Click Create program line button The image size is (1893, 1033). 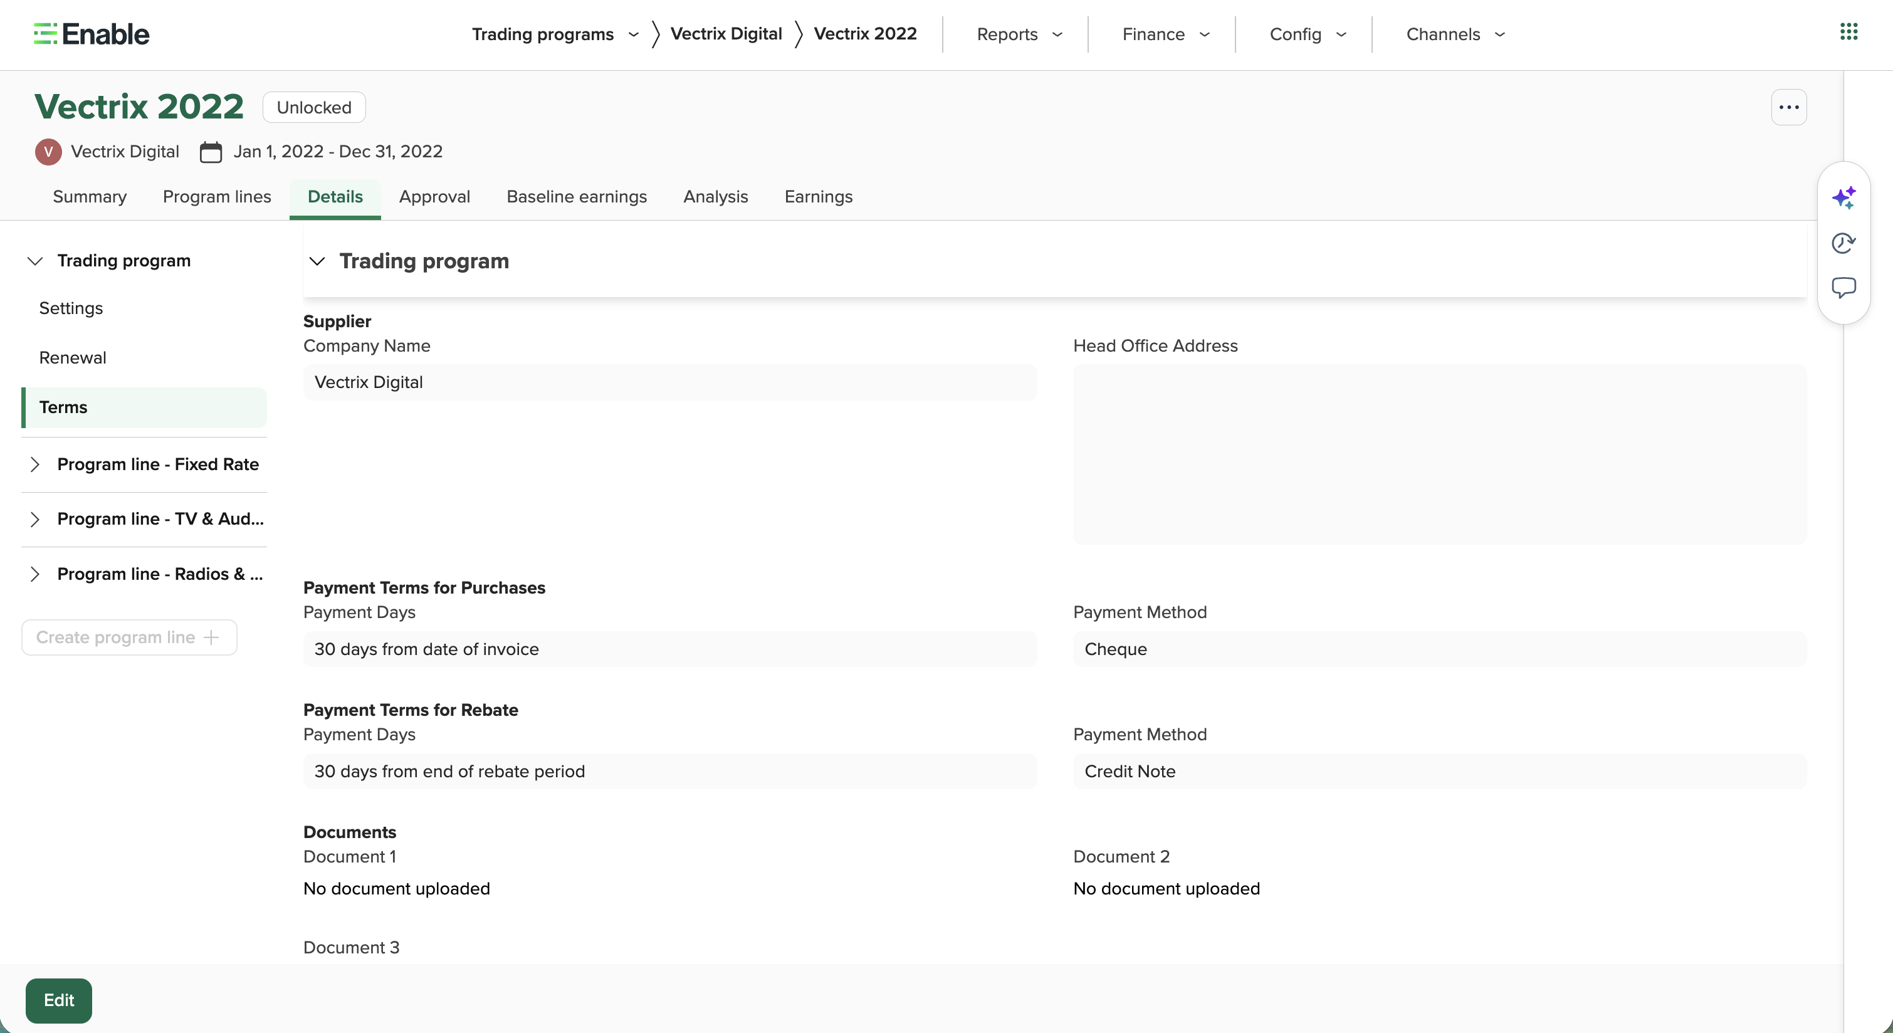click(129, 637)
